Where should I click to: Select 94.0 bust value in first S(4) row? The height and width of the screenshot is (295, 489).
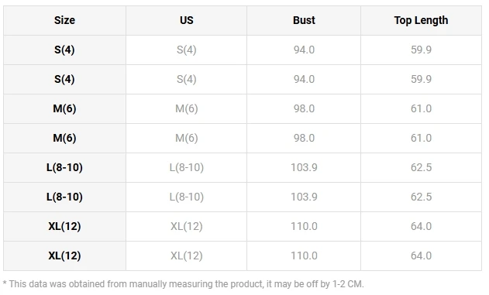click(304, 50)
